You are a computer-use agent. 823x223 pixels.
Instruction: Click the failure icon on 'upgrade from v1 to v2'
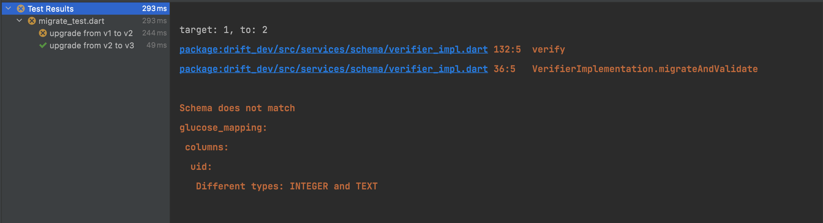tap(43, 33)
